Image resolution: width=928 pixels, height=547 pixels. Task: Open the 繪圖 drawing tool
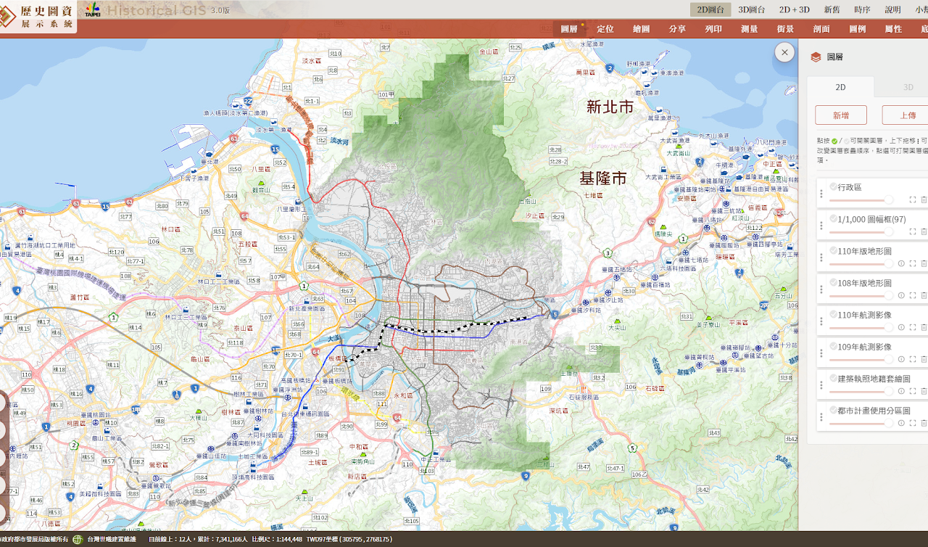642,29
